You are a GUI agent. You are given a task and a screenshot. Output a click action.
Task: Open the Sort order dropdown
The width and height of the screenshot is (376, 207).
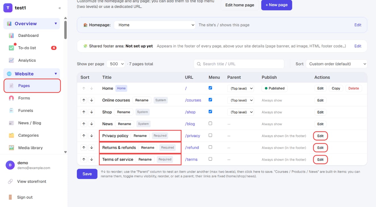336,64
